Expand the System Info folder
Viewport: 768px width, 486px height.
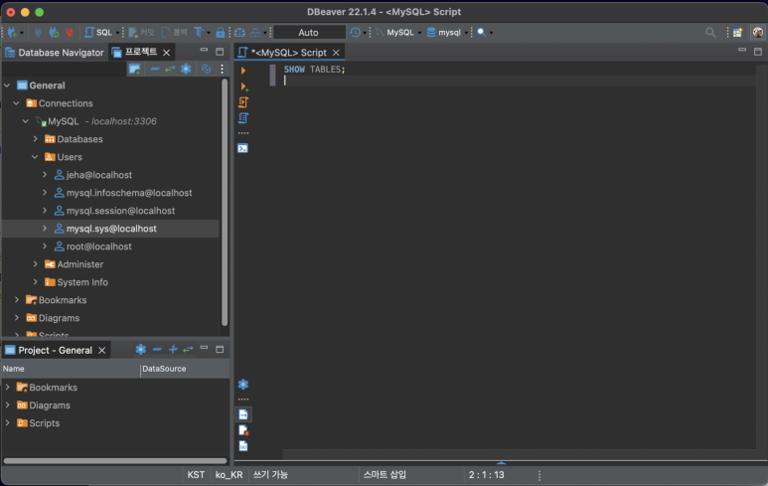35,282
